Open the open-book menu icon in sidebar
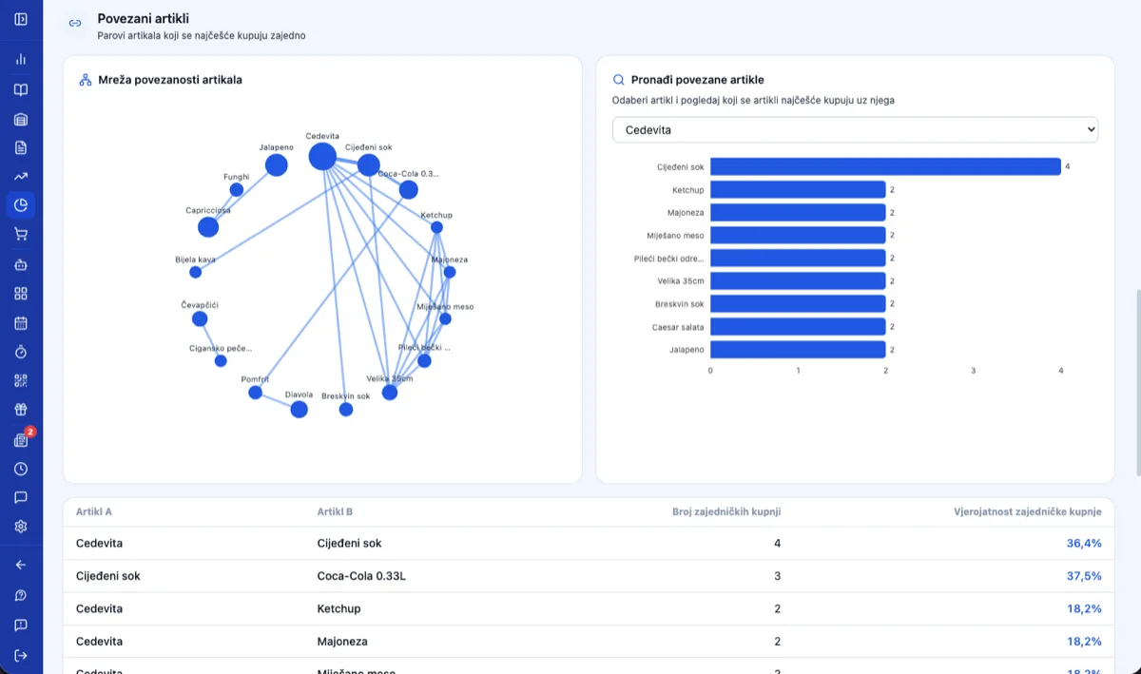Viewport: 1141px width, 674px height. click(x=21, y=89)
